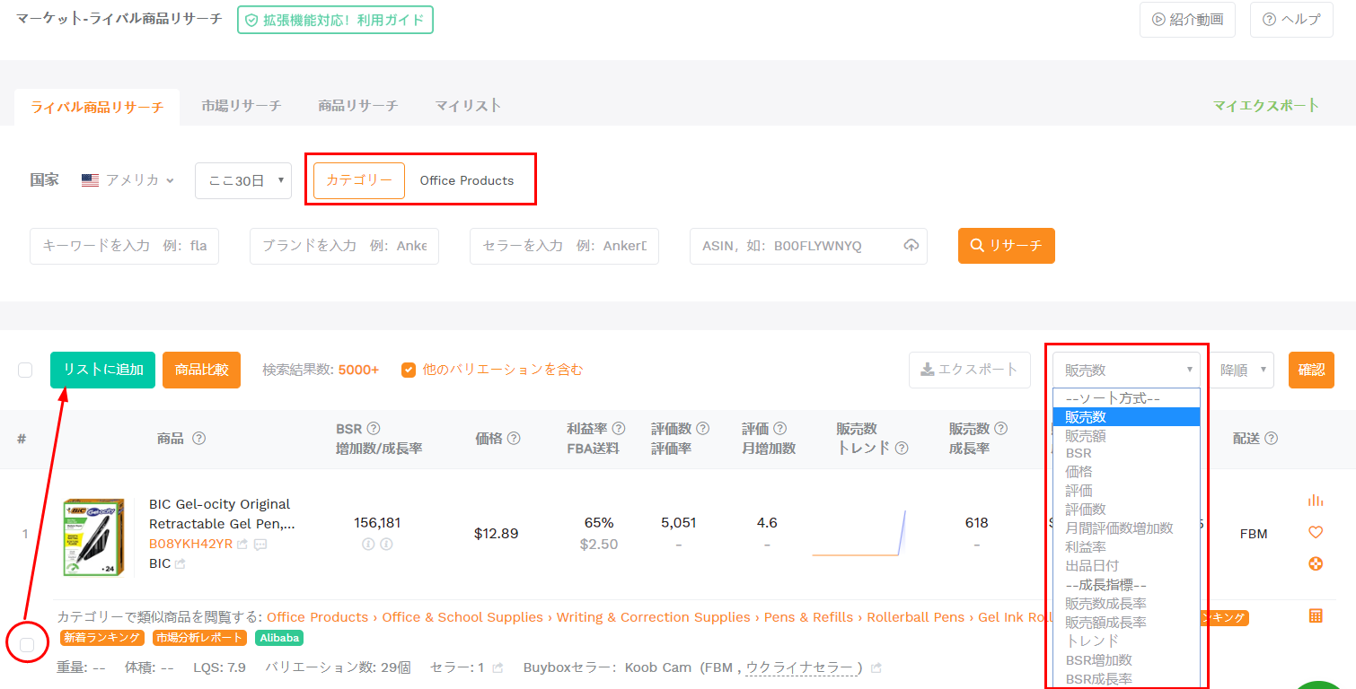Confirm sorting with the 確認 button
The width and height of the screenshot is (1356, 689).
tap(1311, 370)
